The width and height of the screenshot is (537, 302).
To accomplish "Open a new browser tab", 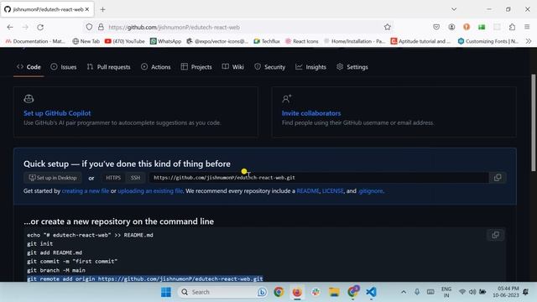I will [x=102, y=9].
